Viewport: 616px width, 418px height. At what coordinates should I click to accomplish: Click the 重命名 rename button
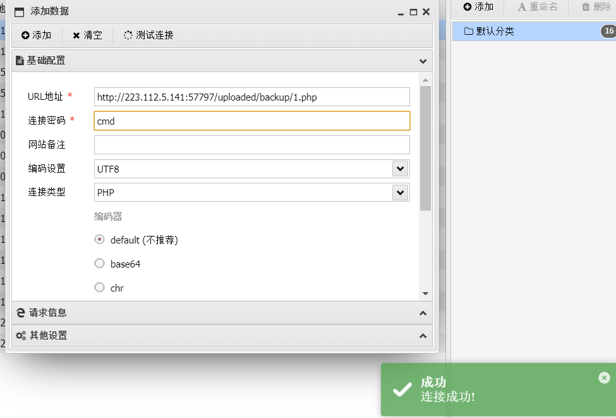pyautogui.click(x=538, y=7)
